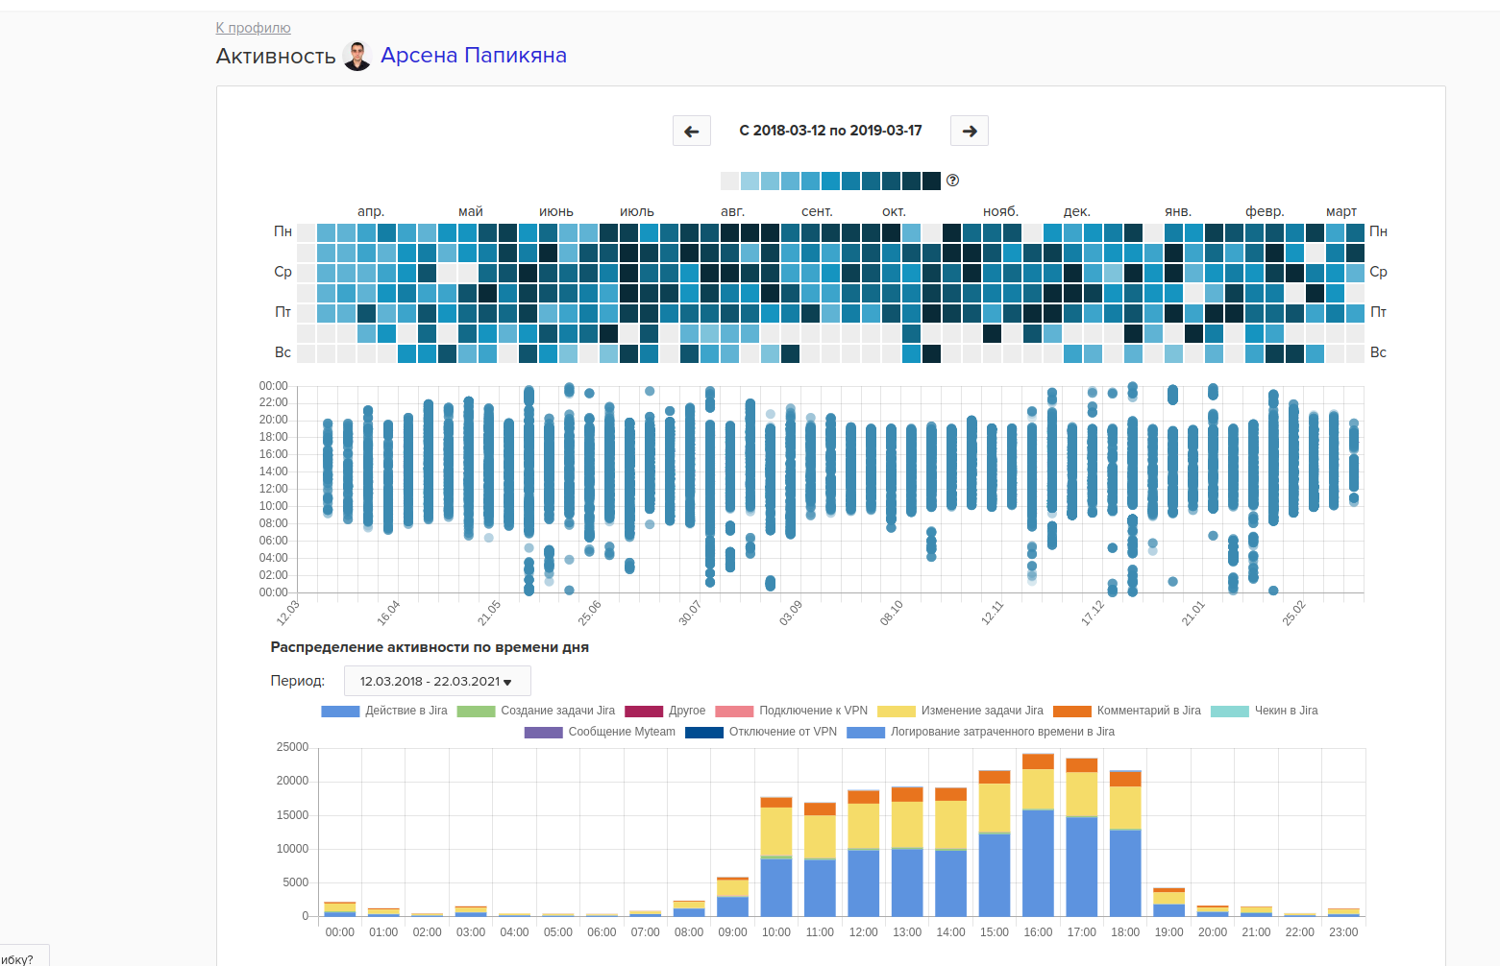The height and width of the screenshot is (966, 1500).
Task: Hide the "Комментарий в Jira" legend series
Action: click(1127, 711)
